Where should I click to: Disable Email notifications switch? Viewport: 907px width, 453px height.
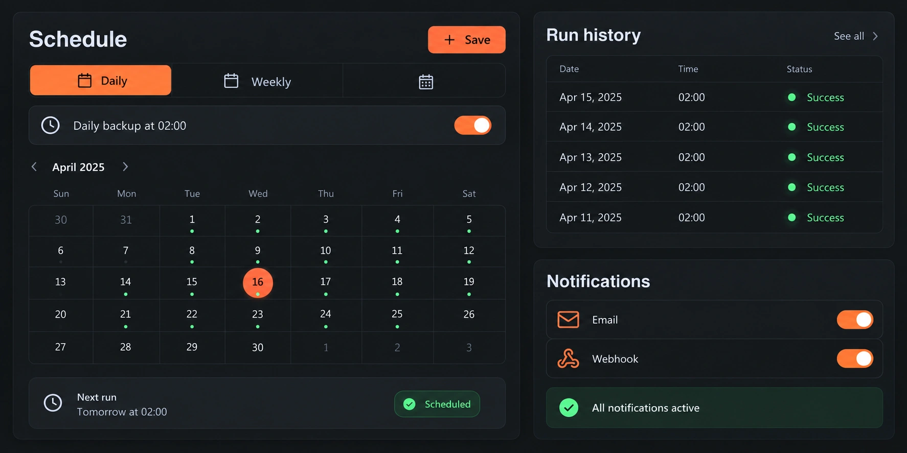pyautogui.click(x=855, y=320)
